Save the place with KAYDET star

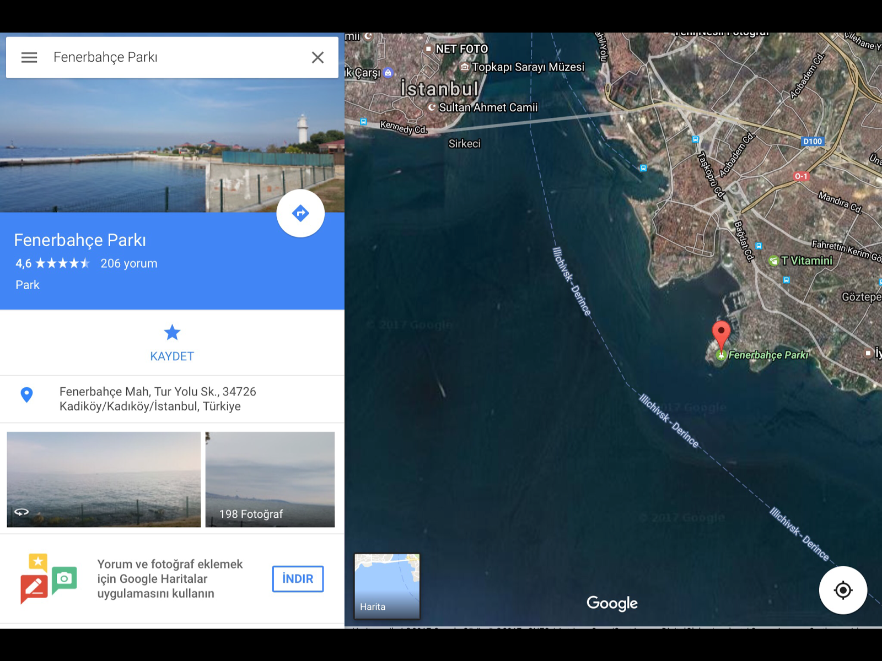click(172, 343)
